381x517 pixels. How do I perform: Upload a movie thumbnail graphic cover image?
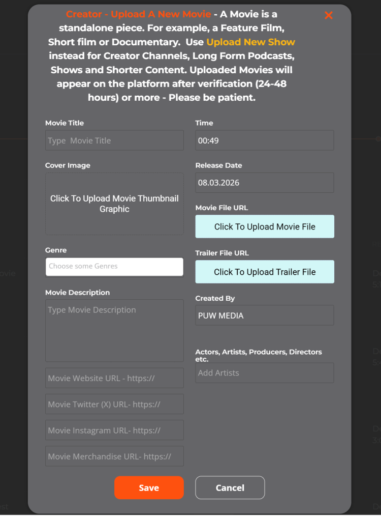tap(114, 204)
